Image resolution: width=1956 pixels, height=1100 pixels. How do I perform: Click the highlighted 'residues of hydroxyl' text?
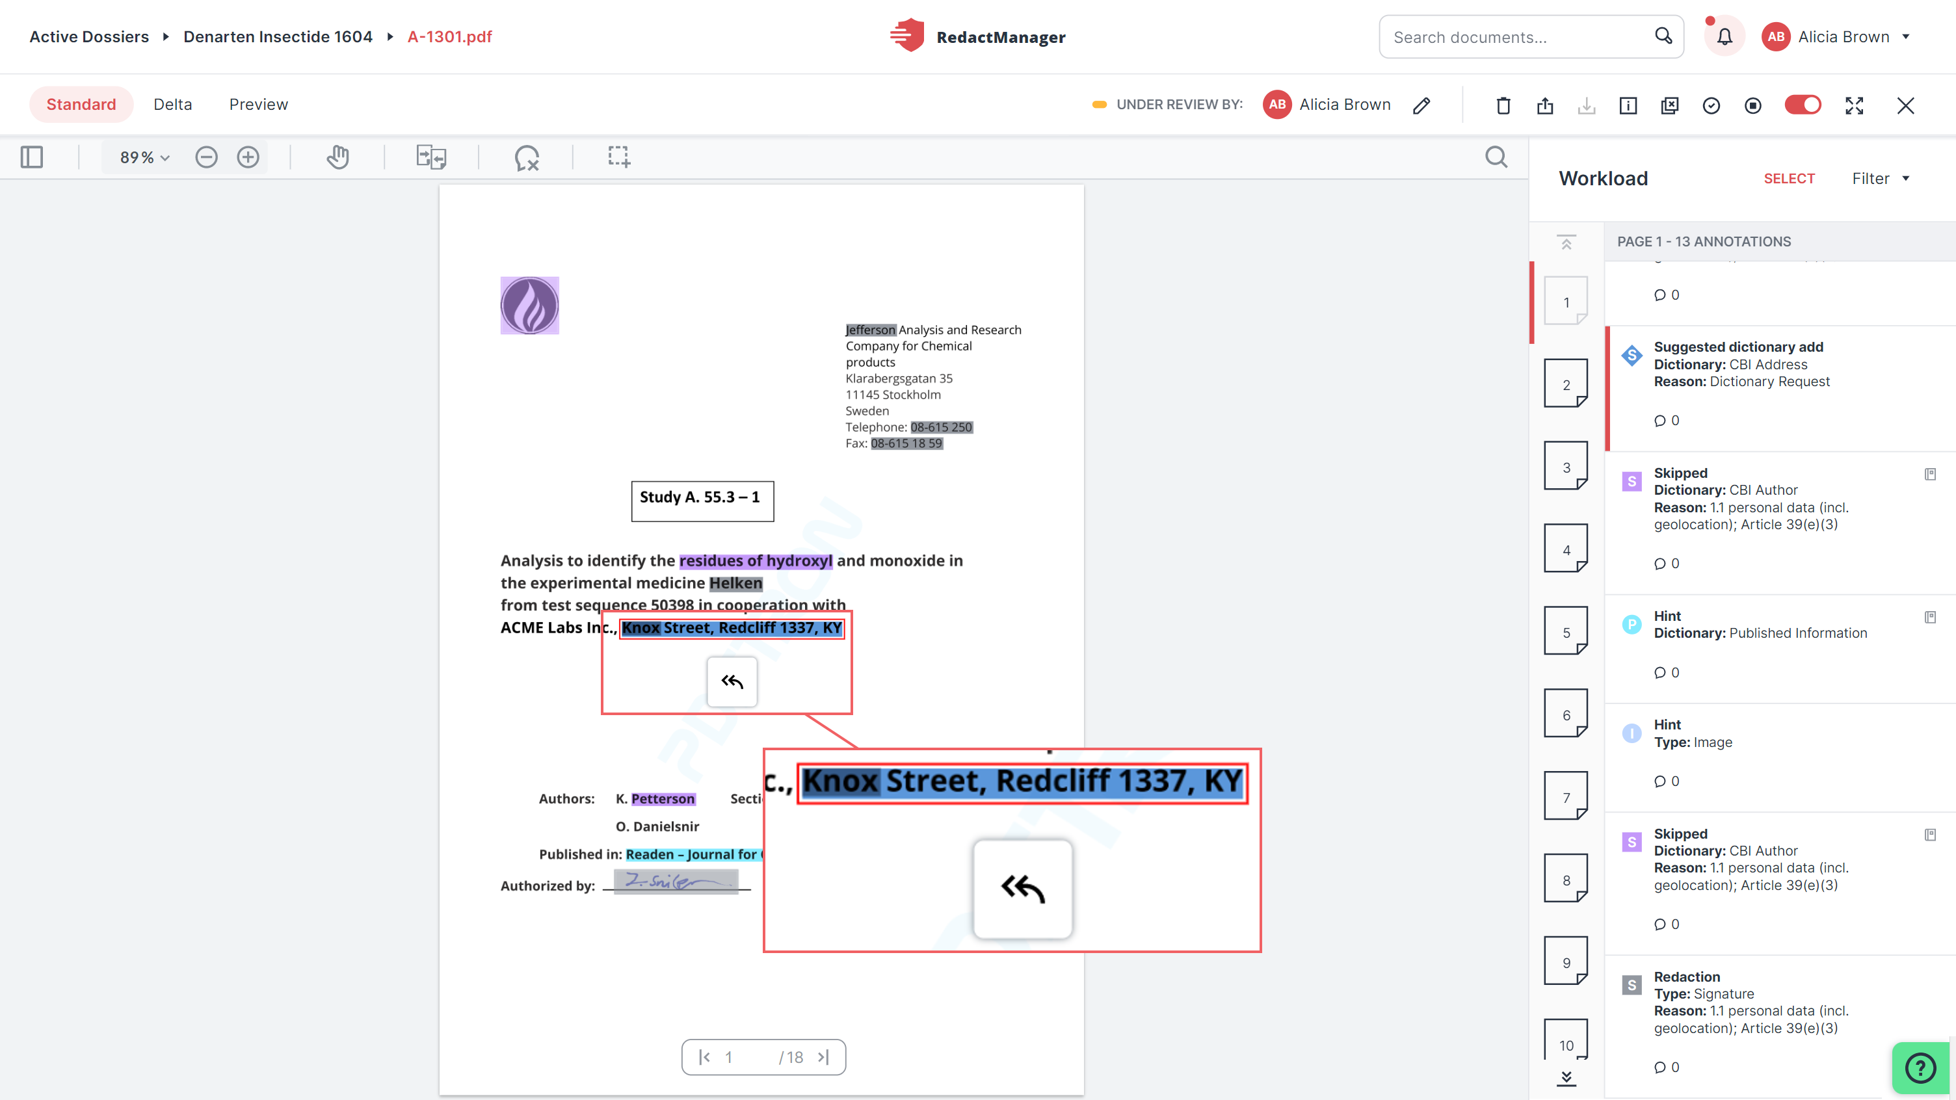click(x=756, y=561)
